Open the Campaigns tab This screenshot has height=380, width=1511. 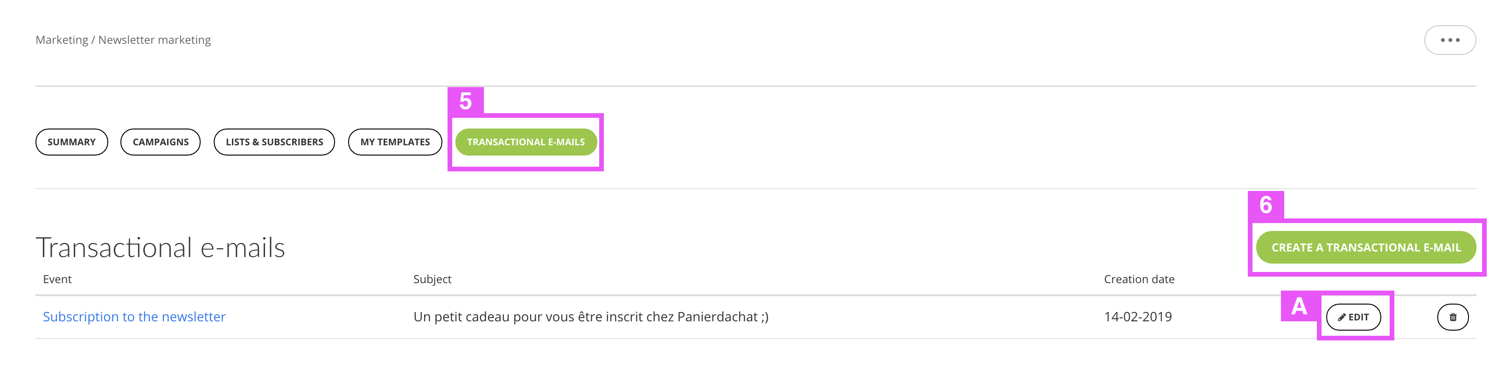click(161, 142)
